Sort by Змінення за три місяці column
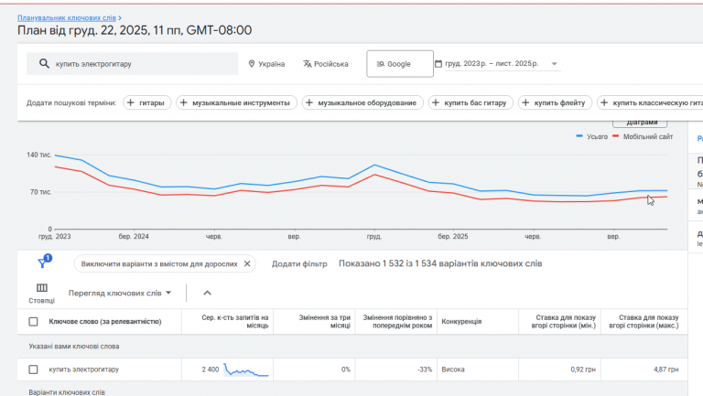Viewport: 703px width, 396px height. click(x=325, y=321)
